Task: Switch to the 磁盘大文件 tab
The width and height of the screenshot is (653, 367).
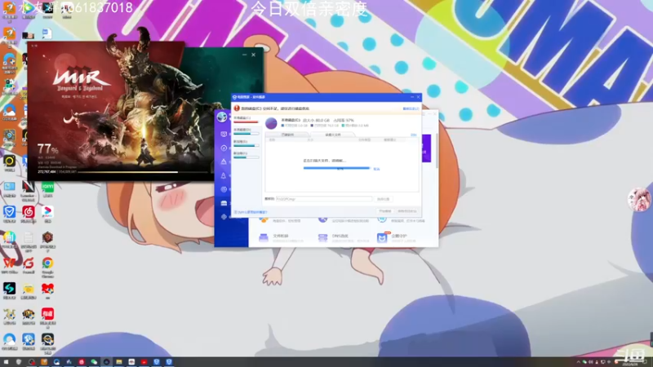Action: click(333, 135)
